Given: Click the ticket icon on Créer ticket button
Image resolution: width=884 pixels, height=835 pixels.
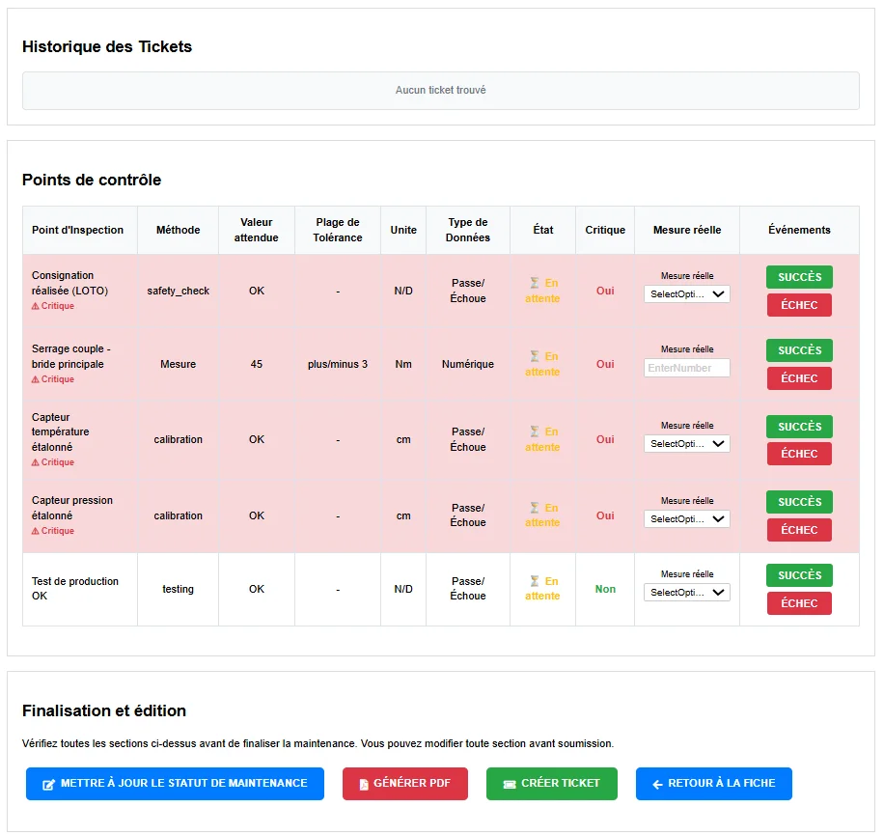Looking at the screenshot, I should coord(511,783).
